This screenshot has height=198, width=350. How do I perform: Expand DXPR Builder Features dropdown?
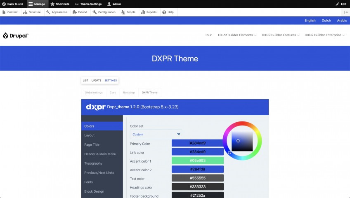click(x=281, y=35)
